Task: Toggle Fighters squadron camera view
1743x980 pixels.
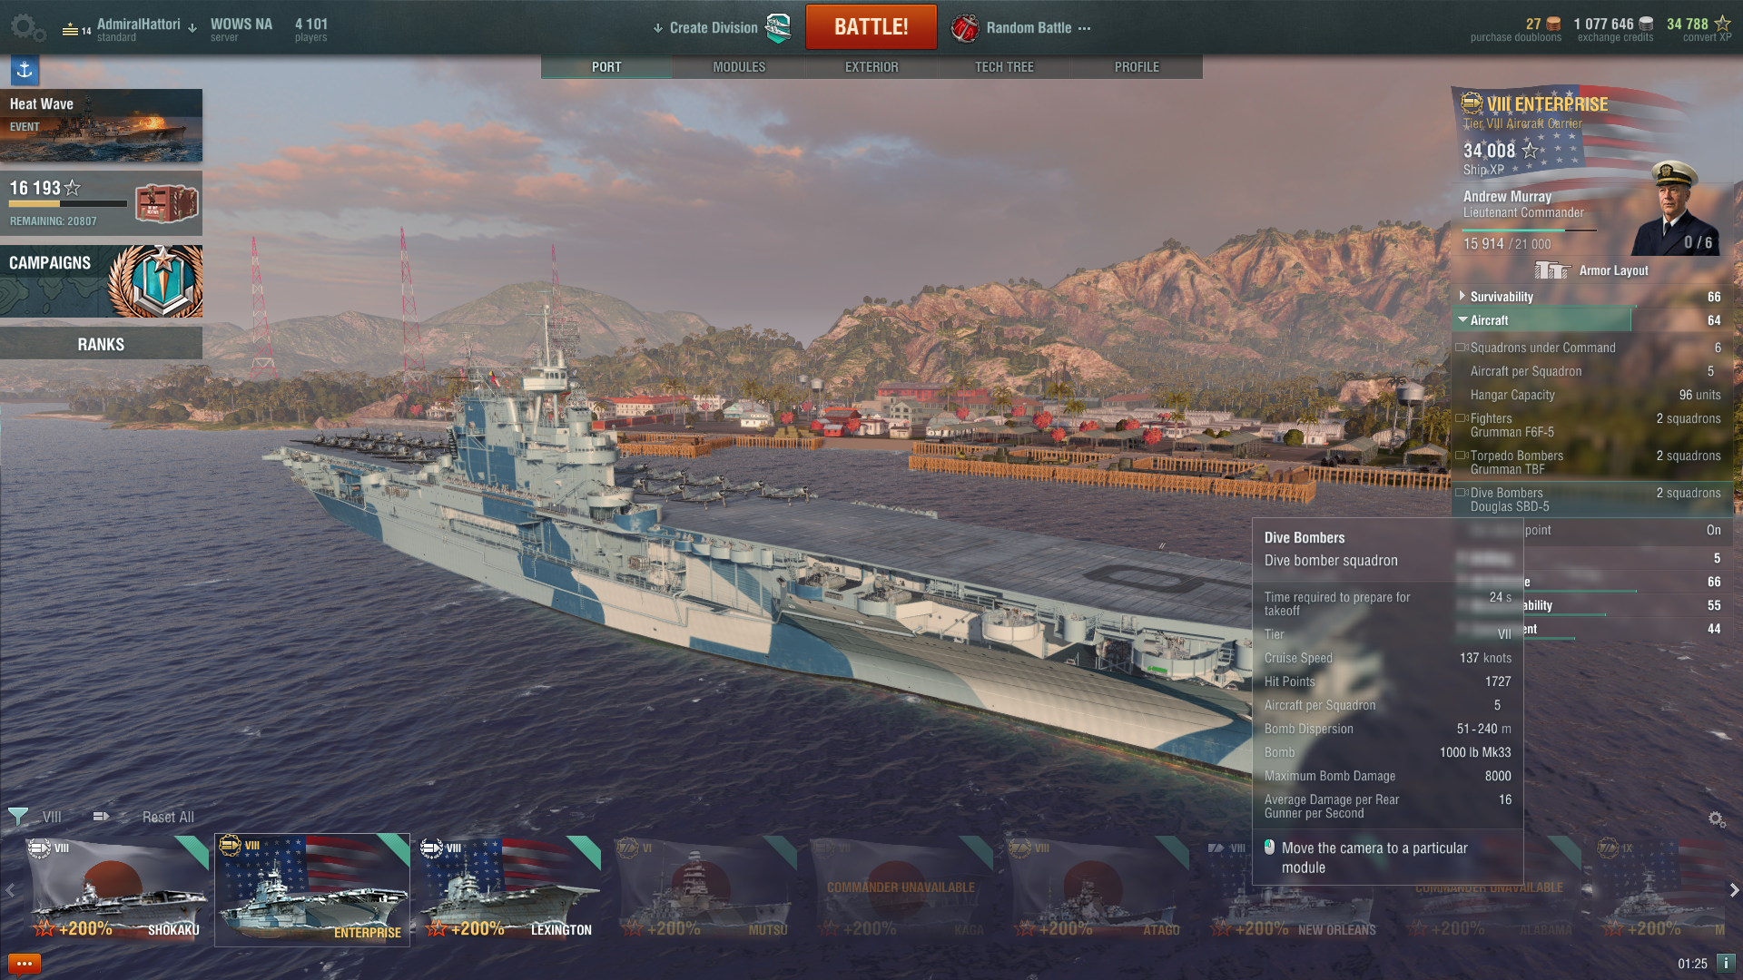Action: pyautogui.click(x=1462, y=418)
